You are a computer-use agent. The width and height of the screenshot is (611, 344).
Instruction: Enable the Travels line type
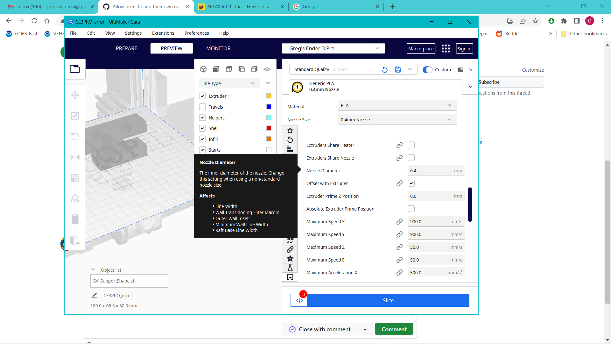[203, 107]
